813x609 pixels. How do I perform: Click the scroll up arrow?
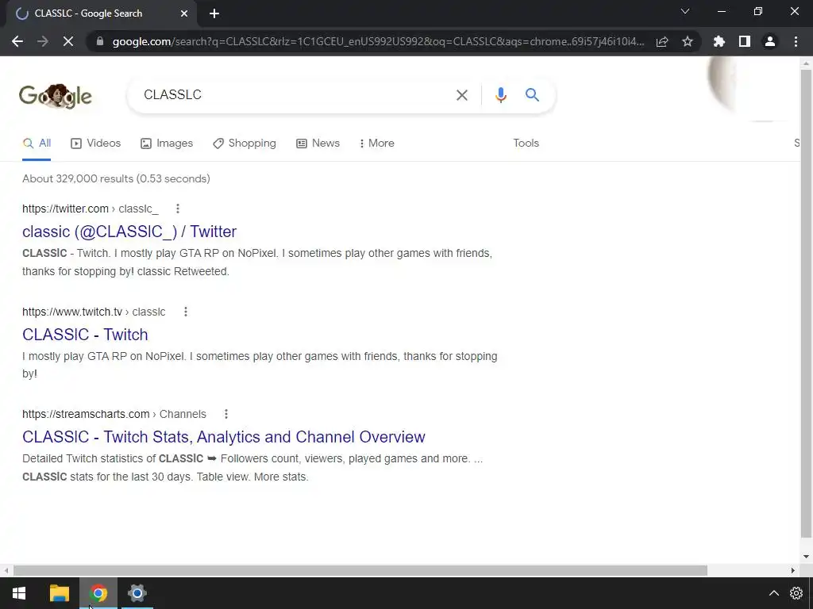click(806, 63)
